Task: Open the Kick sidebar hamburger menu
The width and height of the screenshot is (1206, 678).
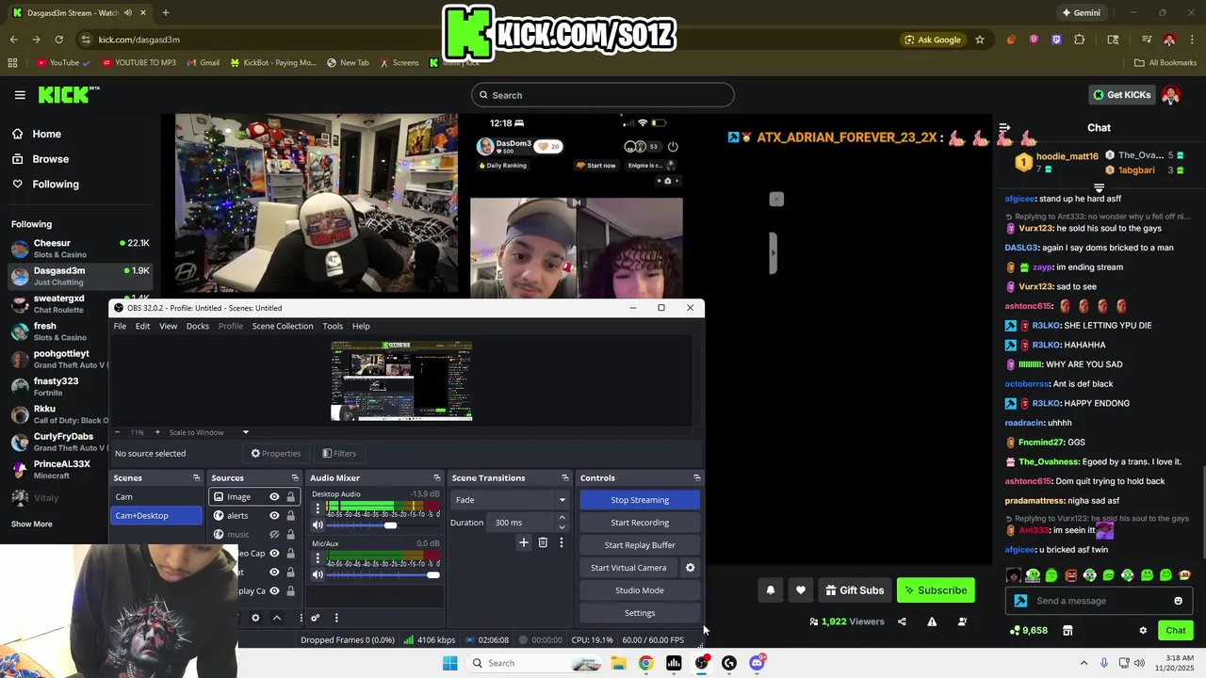Action: (x=20, y=95)
